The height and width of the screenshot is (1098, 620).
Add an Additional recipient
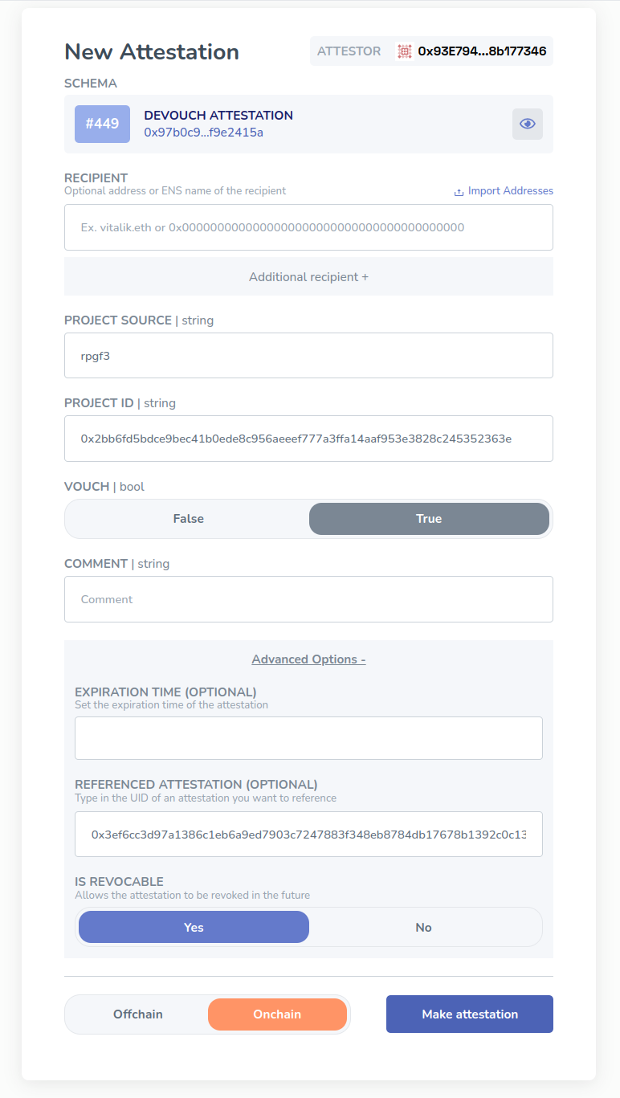pyautogui.click(x=308, y=276)
